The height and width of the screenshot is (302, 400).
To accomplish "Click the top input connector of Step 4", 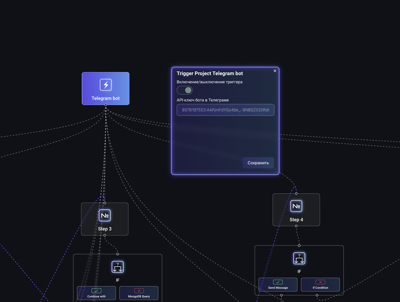I will pos(296,193).
